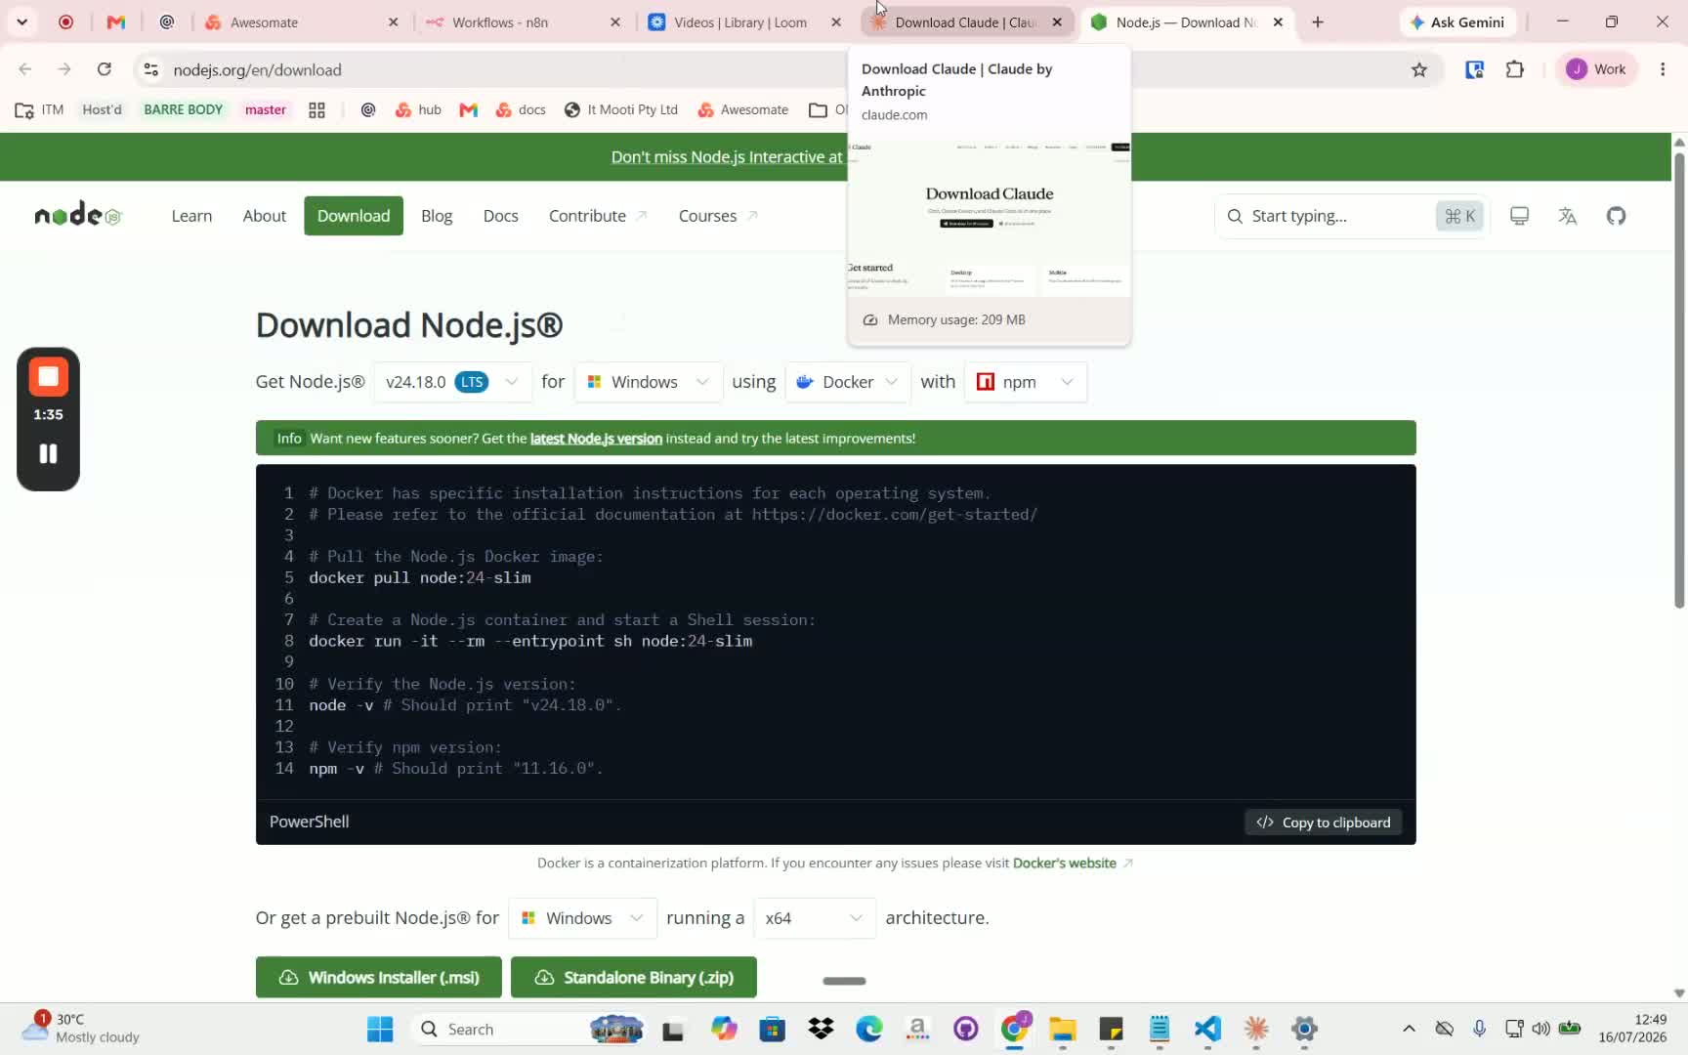1688x1055 pixels.
Task: Click Copy to clipboard button
Action: point(1324,823)
